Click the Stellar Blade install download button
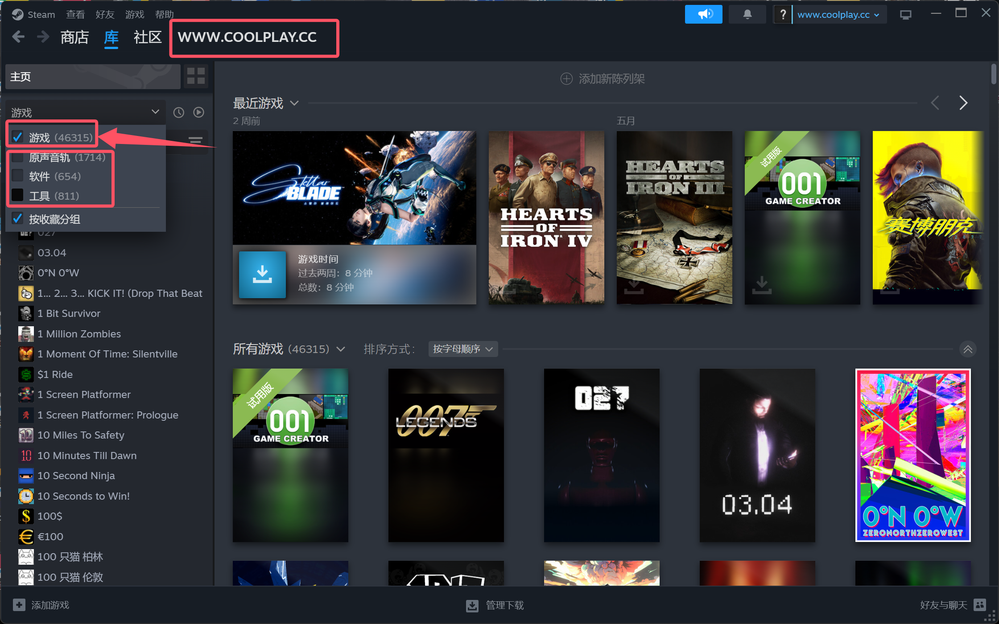This screenshot has height=624, width=999. [262, 275]
